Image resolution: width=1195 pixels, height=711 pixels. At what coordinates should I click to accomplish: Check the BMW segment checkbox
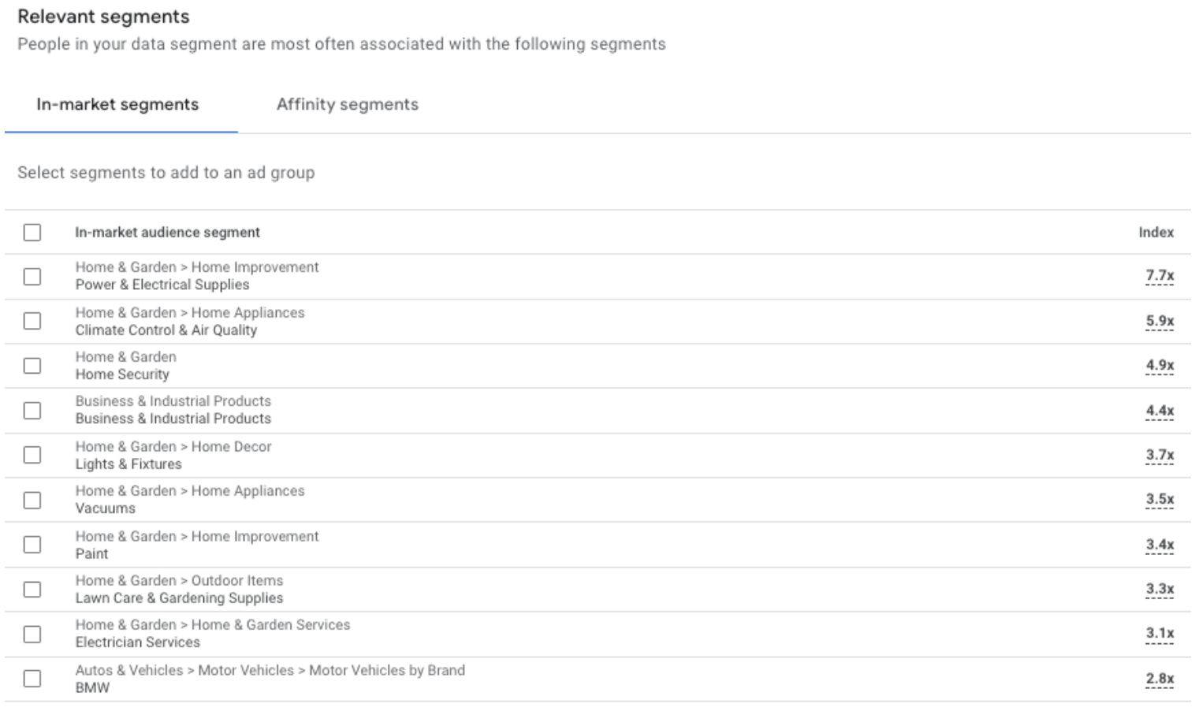pyautogui.click(x=32, y=679)
